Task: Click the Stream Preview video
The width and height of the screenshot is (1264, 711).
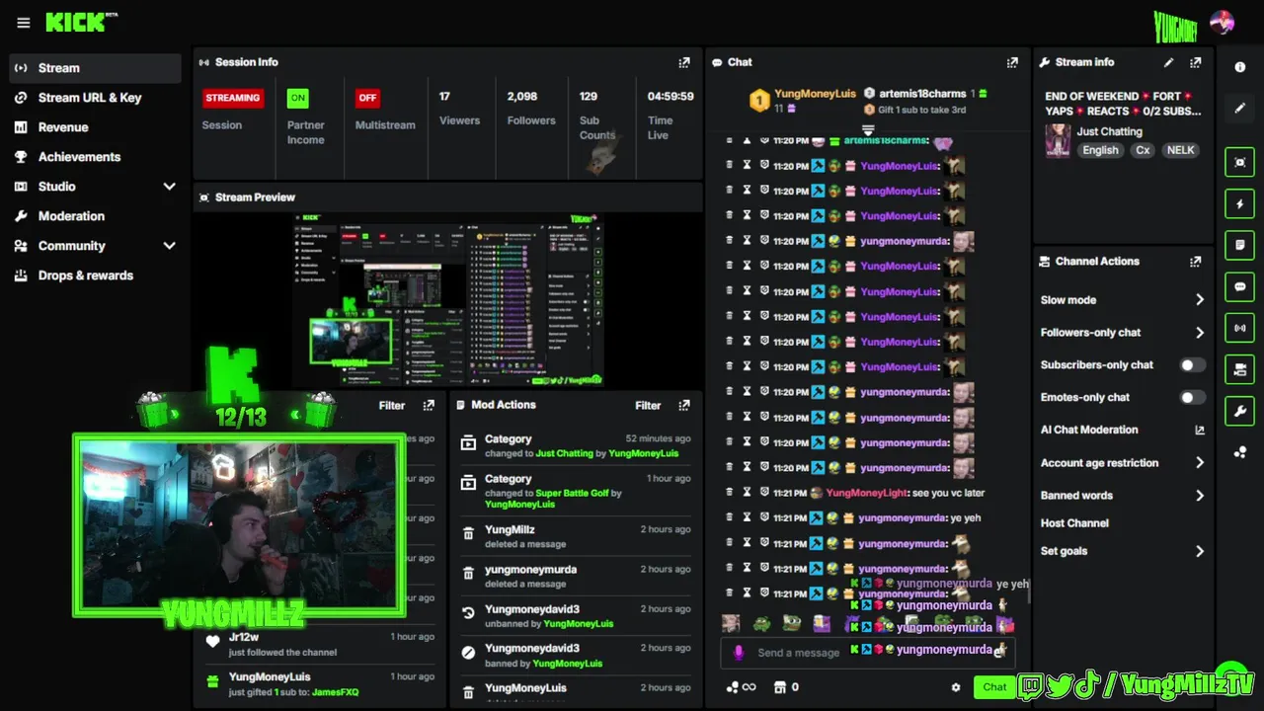Action: tap(448, 299)
